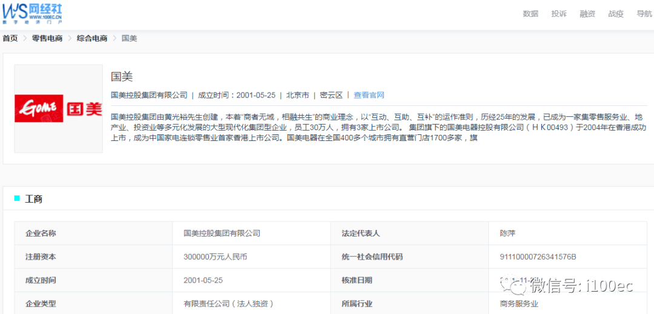Click the legal representative name 陈萍
The height and width of the screenshot is (314, 654).
(507, 233)
